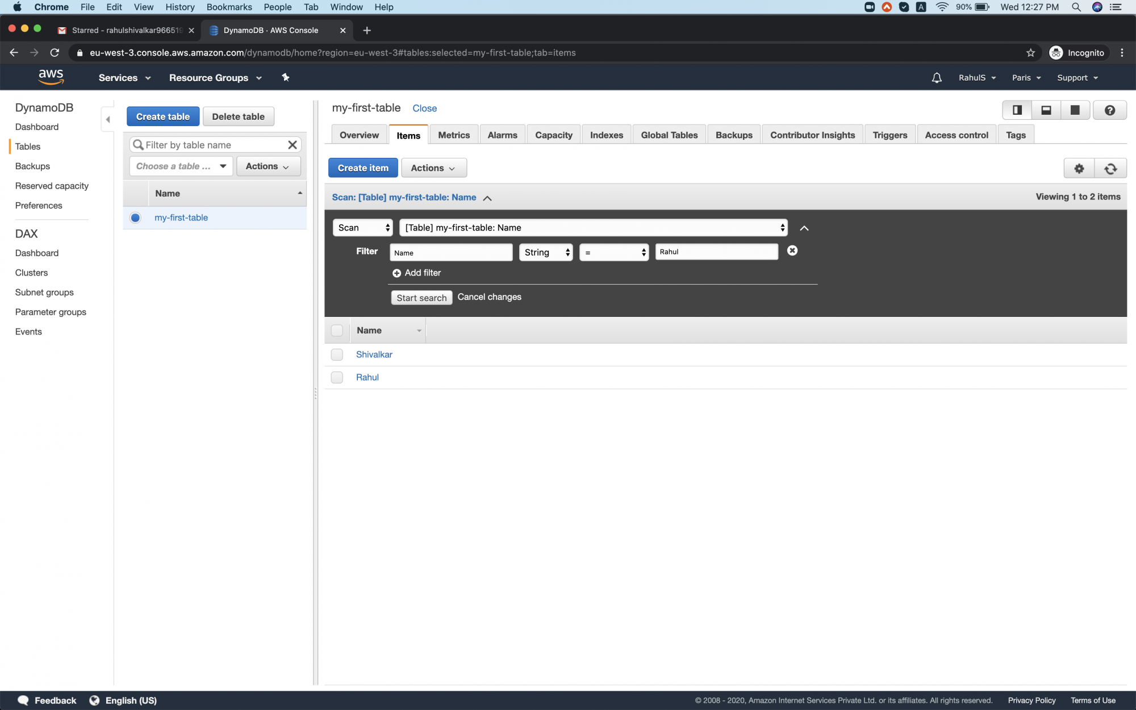Clear the table name filter with the X icon
Screen dimensions: 1136x710
tap(293, 145)
